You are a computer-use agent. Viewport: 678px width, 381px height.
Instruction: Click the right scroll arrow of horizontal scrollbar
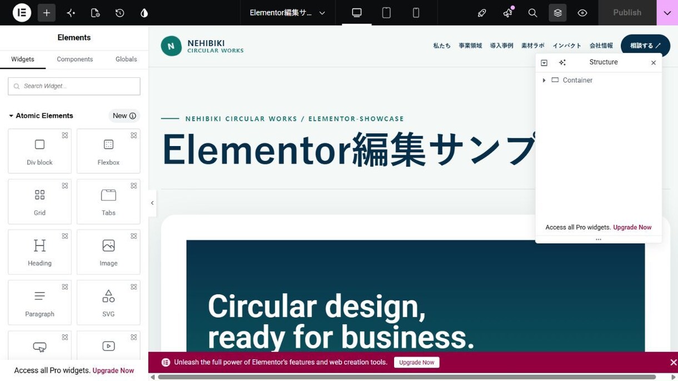[x=674, y=377]
